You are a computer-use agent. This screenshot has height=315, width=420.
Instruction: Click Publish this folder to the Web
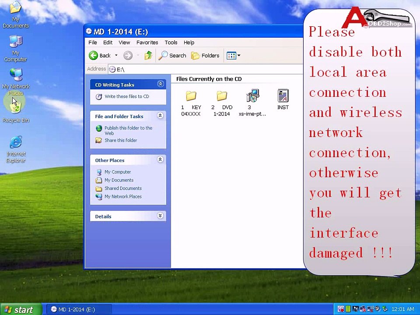(128, 130)
